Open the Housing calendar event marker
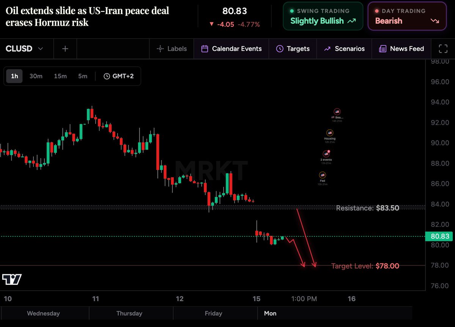This screenshot has width=455, height=327. 330,133
